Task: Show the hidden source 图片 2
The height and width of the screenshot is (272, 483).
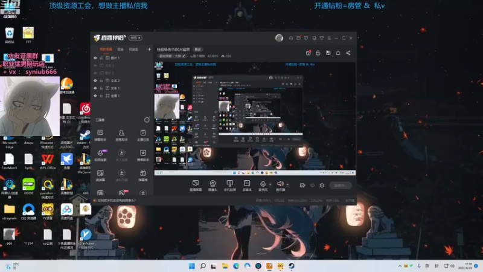Action: [x=95, y=73]
